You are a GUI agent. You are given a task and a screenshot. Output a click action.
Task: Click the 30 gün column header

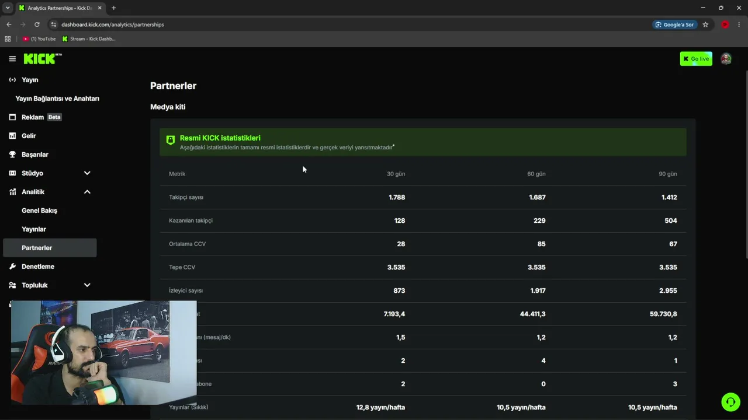click(396, 174)
